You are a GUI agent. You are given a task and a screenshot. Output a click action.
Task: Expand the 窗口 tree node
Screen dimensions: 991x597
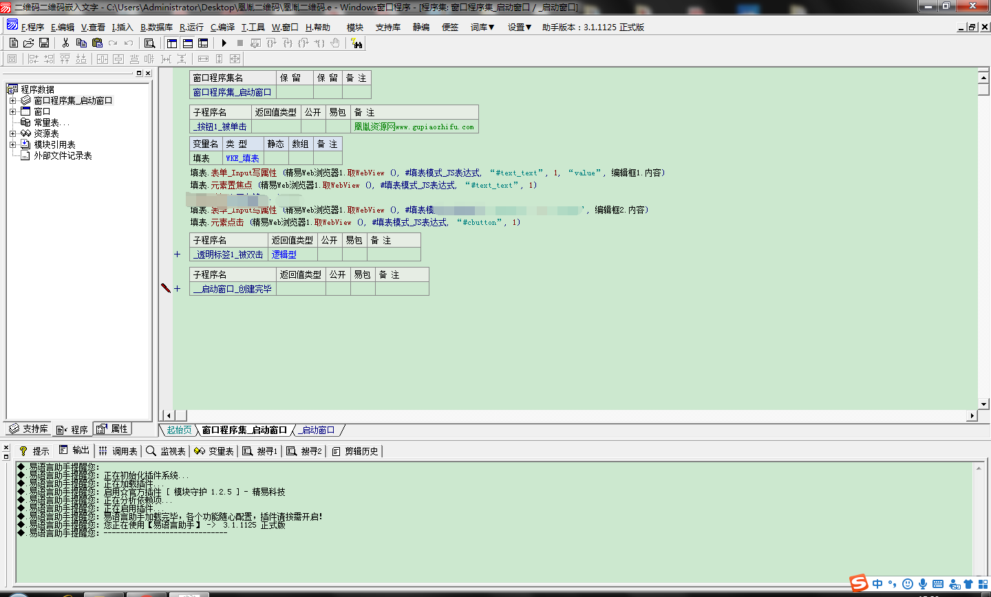coord(12,111)
